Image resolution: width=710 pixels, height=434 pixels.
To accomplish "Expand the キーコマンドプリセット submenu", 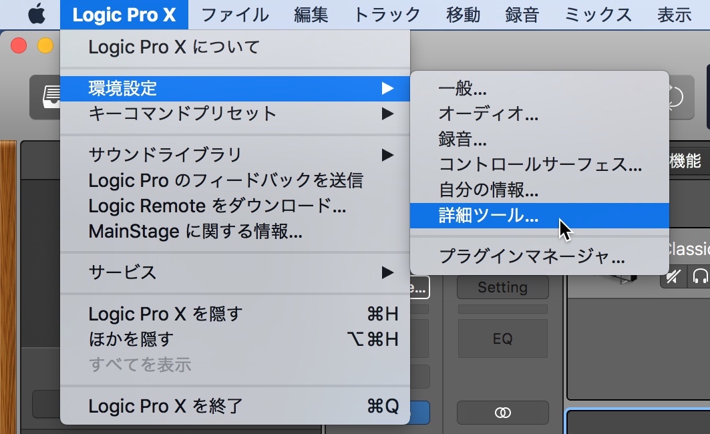I will pyautogui.click(x=235, y=114).
